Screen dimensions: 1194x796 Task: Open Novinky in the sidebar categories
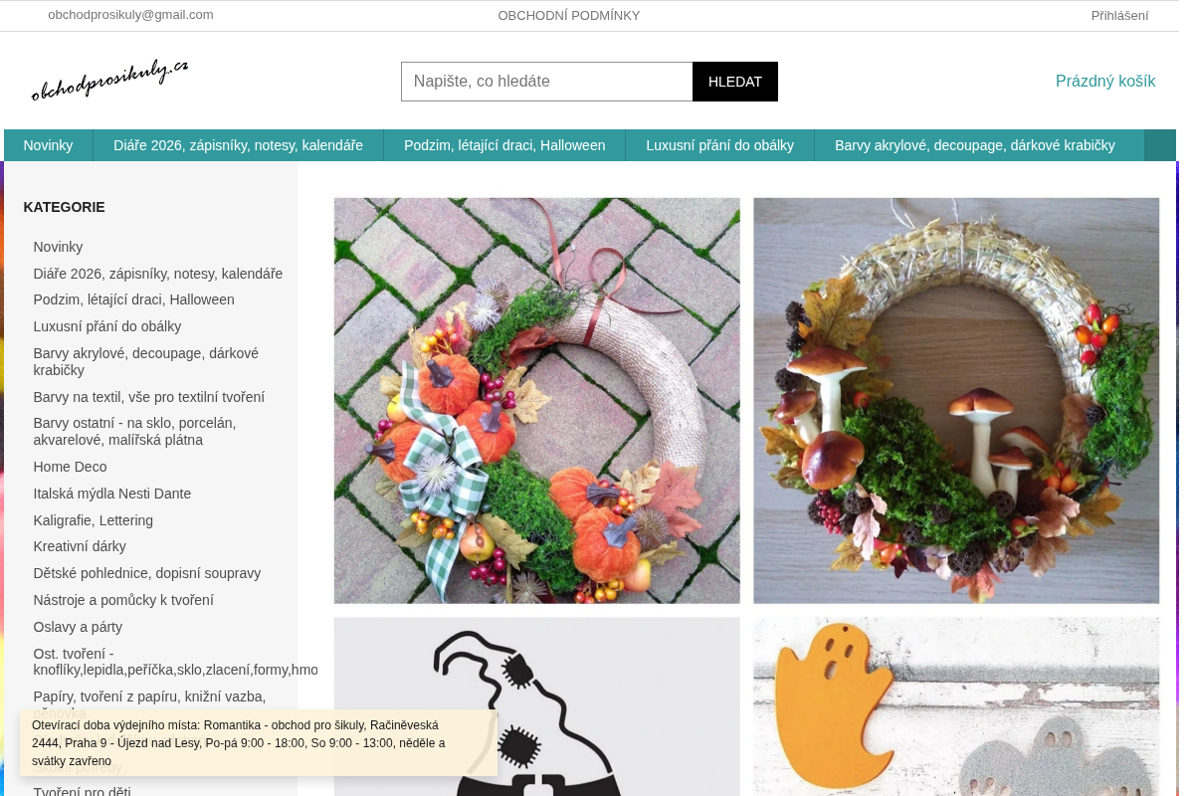pyautogui.click(x=58, y=247)
